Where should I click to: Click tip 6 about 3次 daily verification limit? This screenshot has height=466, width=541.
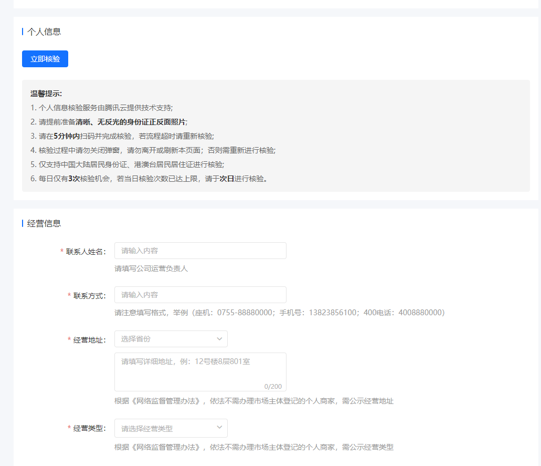pos(149,179)
